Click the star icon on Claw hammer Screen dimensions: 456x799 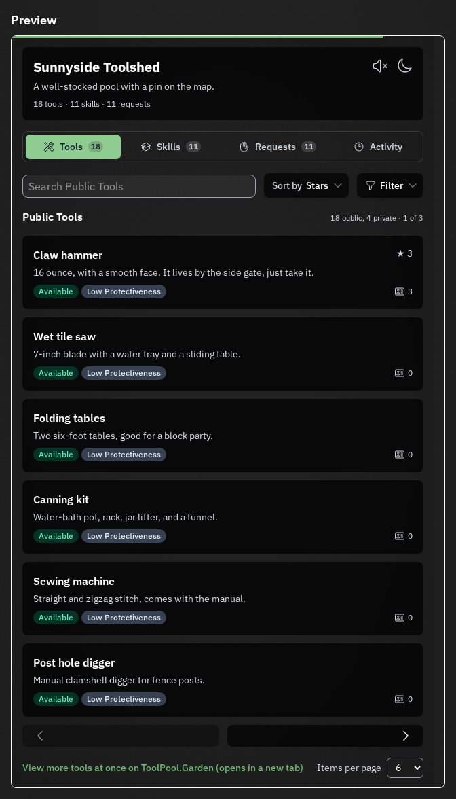(x=400, y=254)
